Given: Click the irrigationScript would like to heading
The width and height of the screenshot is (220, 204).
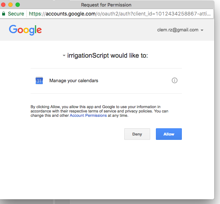Looking at the screenshot, I should click(x=107, y=56).
